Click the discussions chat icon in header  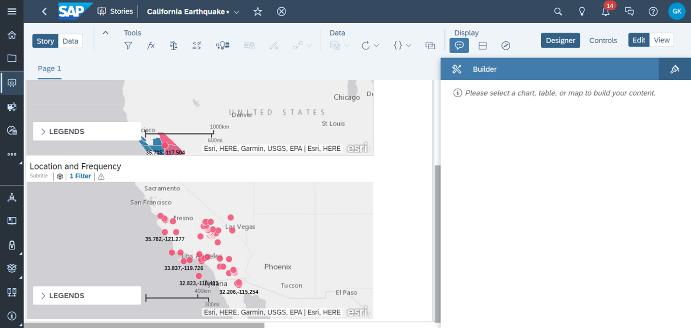coord(629,12)
